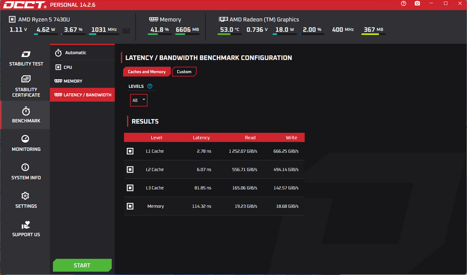Click the memory usage 41.8 % gauge
The height and width of the screenshot is (275, 467).
[x=160, y=30]
